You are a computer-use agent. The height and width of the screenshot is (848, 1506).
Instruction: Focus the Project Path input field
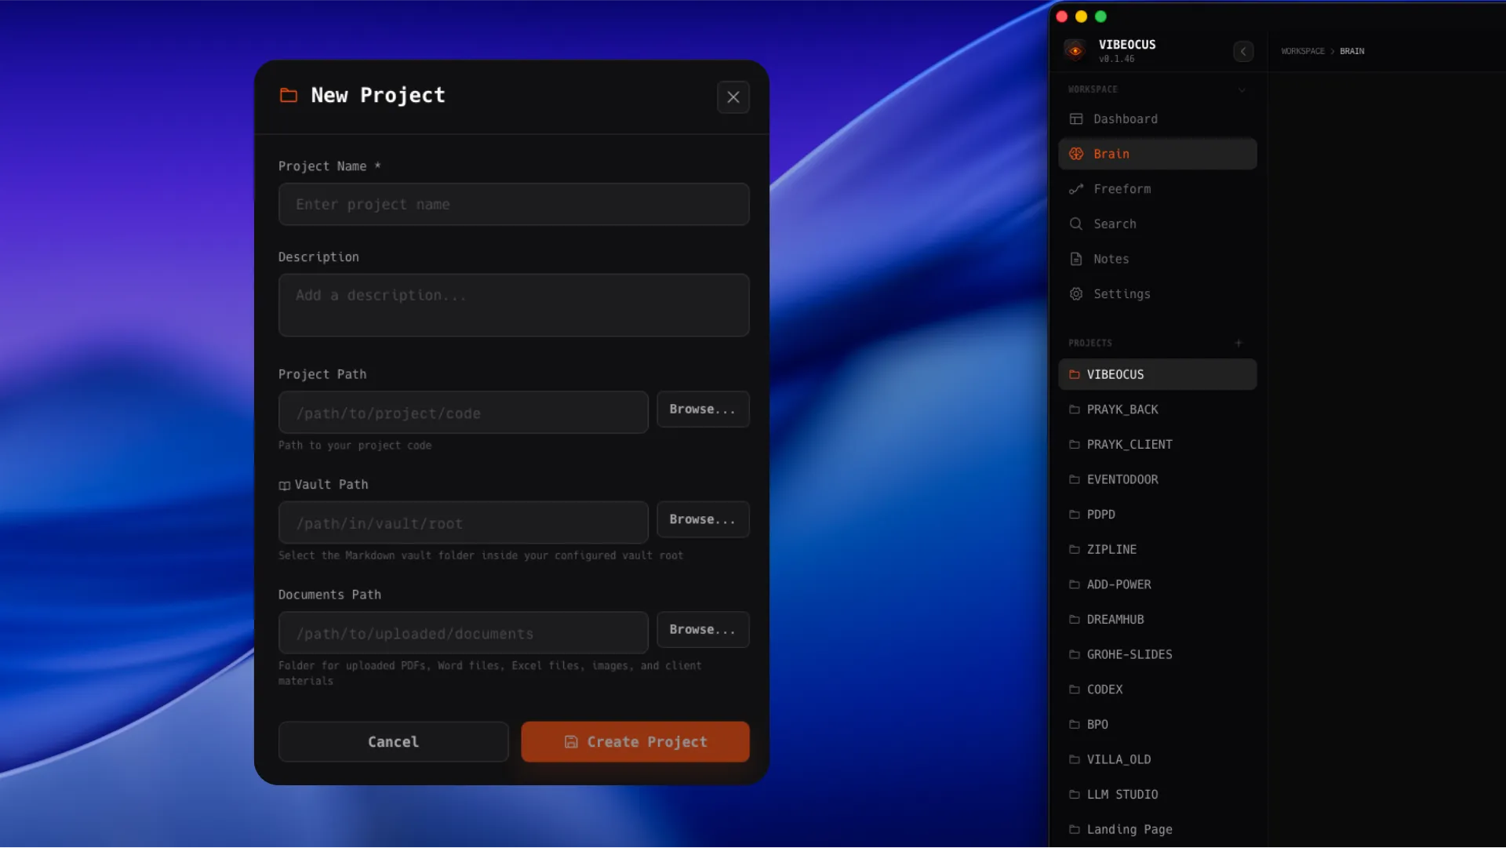tap(464, 413)
